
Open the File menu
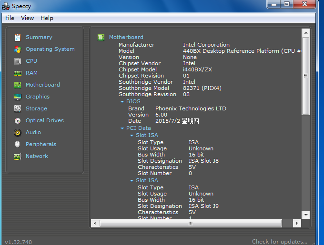point(10,18)
